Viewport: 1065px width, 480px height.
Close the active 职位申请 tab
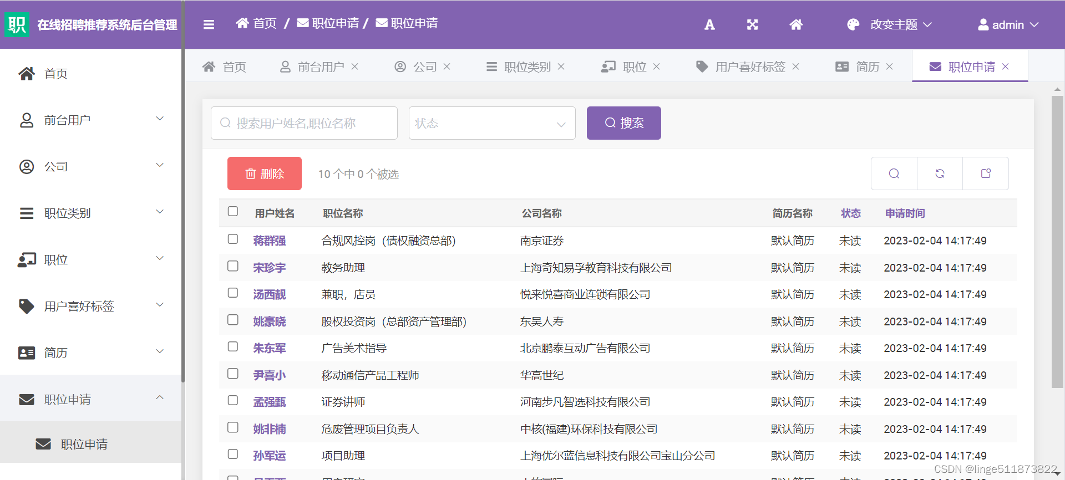coord(1006,67)
